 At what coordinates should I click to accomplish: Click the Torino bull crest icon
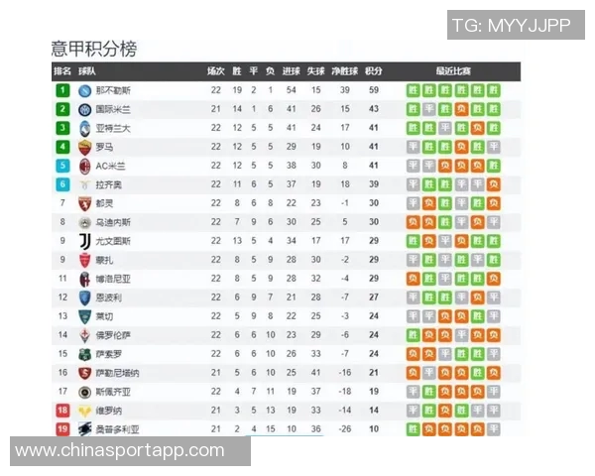click(x=84, y=203)
